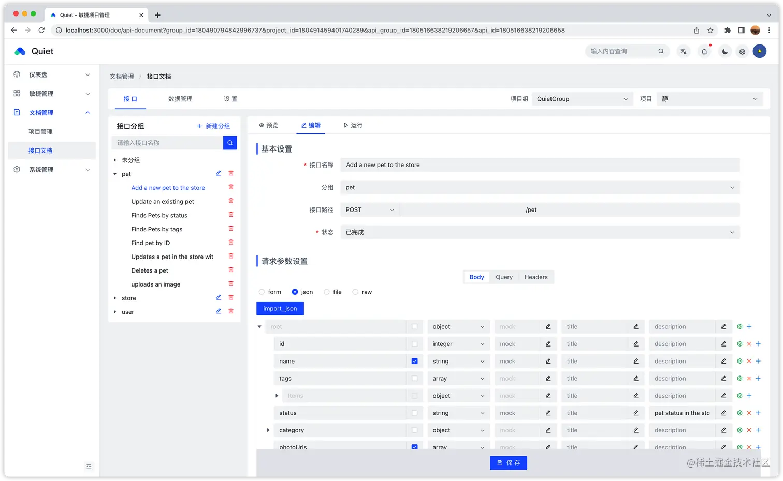Select the Query parameters tab
Image resolution: width=783 pixels, height=481 pixels.
tap(504, 277)
